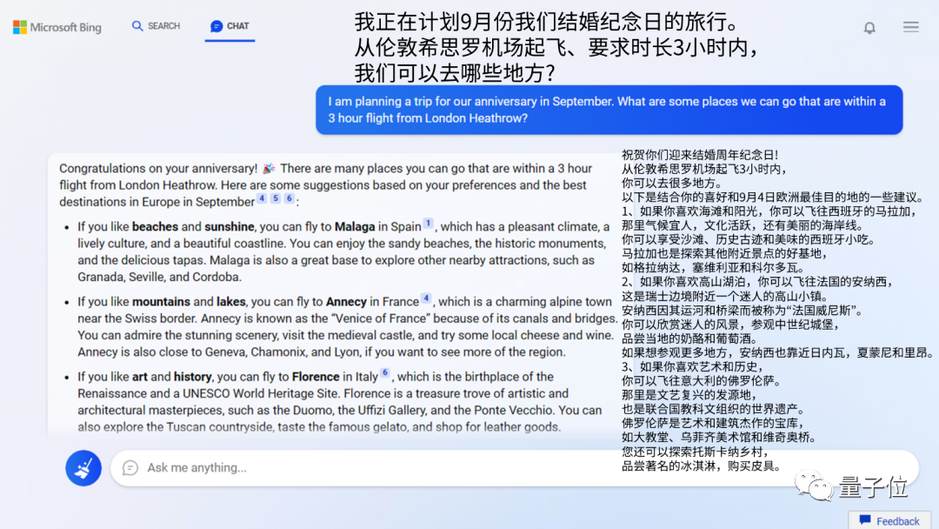
Task: Click the chat bubble icon inside the input box
Action: click(x=129, y=468)
